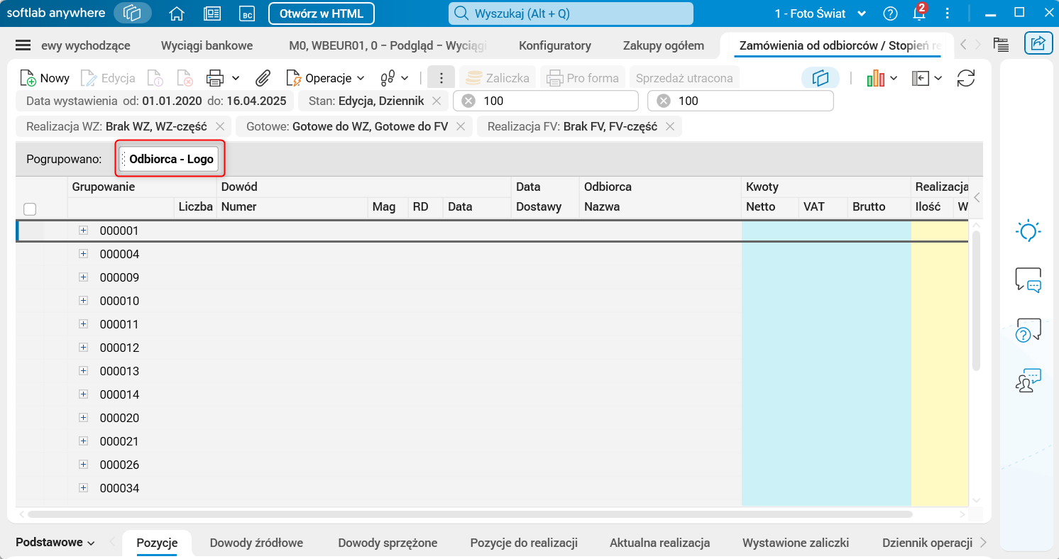Open the people support chat icon
This screenshot has width=1059, height=559.
tap(1028, 380)
